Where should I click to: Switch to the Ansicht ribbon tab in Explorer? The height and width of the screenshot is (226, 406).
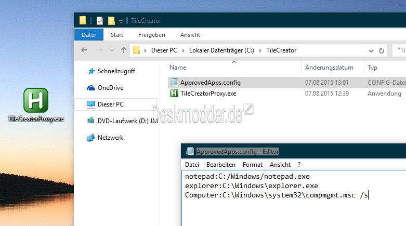click(x=190, y=35)
